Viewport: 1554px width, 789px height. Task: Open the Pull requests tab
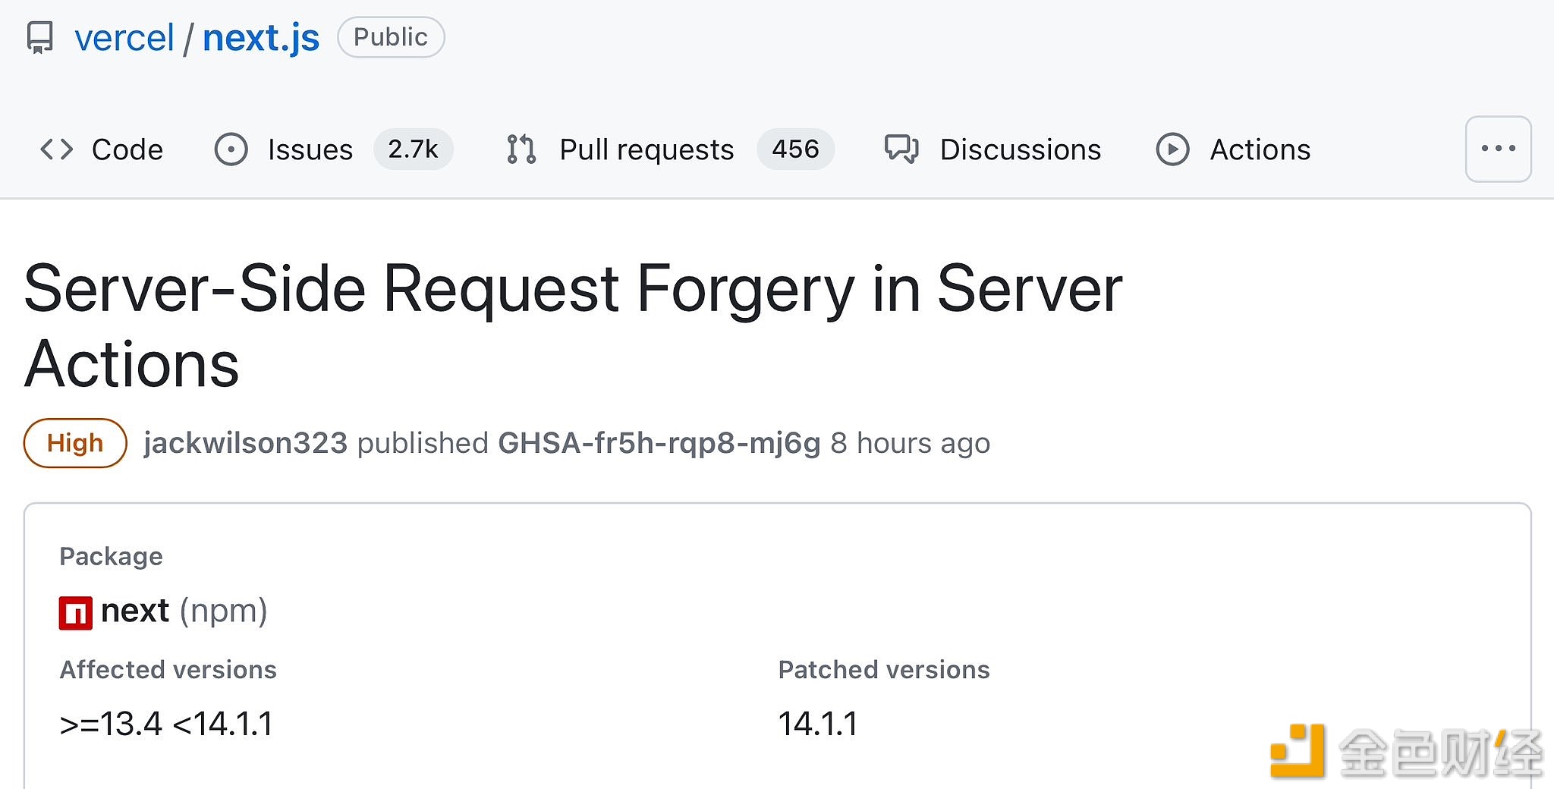(646, 149)
